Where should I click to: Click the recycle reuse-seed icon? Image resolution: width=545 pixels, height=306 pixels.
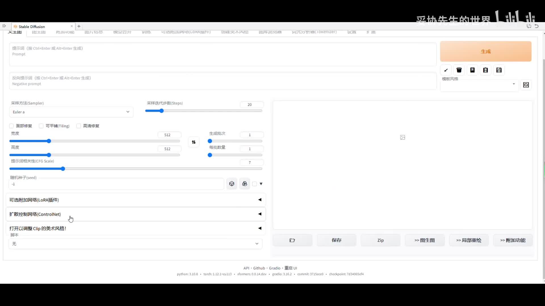point(244,184)
